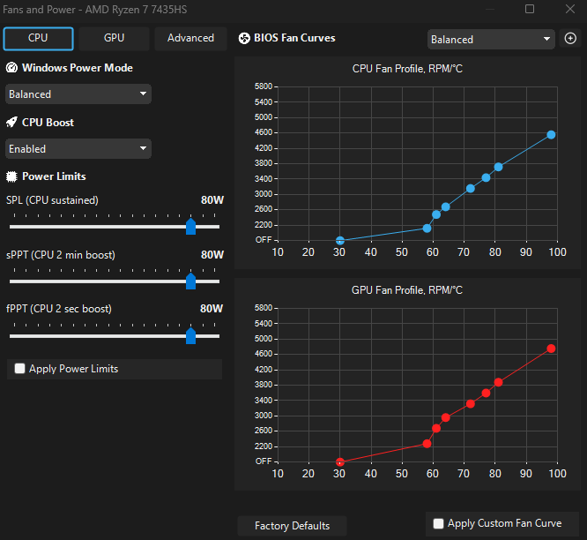This screenshot has width=587, height=540.
Task: Click the OFF point on CPU fan curve
Action: click(340, 240)
